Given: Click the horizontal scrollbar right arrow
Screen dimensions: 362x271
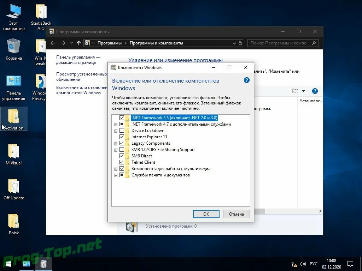Looking at the screenshot, I should click(x=320, y=211).
